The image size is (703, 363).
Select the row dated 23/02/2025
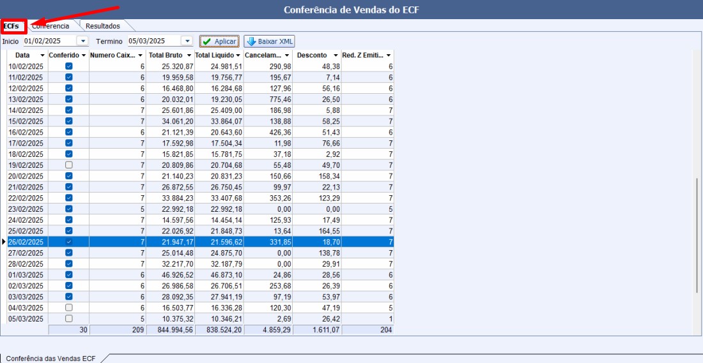pyautogui.click(x=26, y=209)
